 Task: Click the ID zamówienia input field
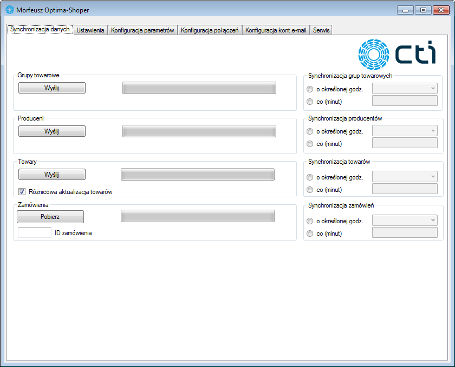pos(35,232)
